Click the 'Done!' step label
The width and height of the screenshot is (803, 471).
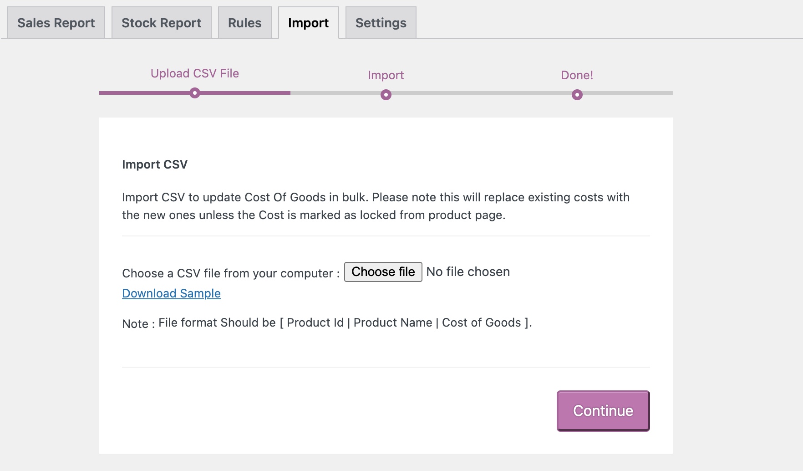coord(577,75)
